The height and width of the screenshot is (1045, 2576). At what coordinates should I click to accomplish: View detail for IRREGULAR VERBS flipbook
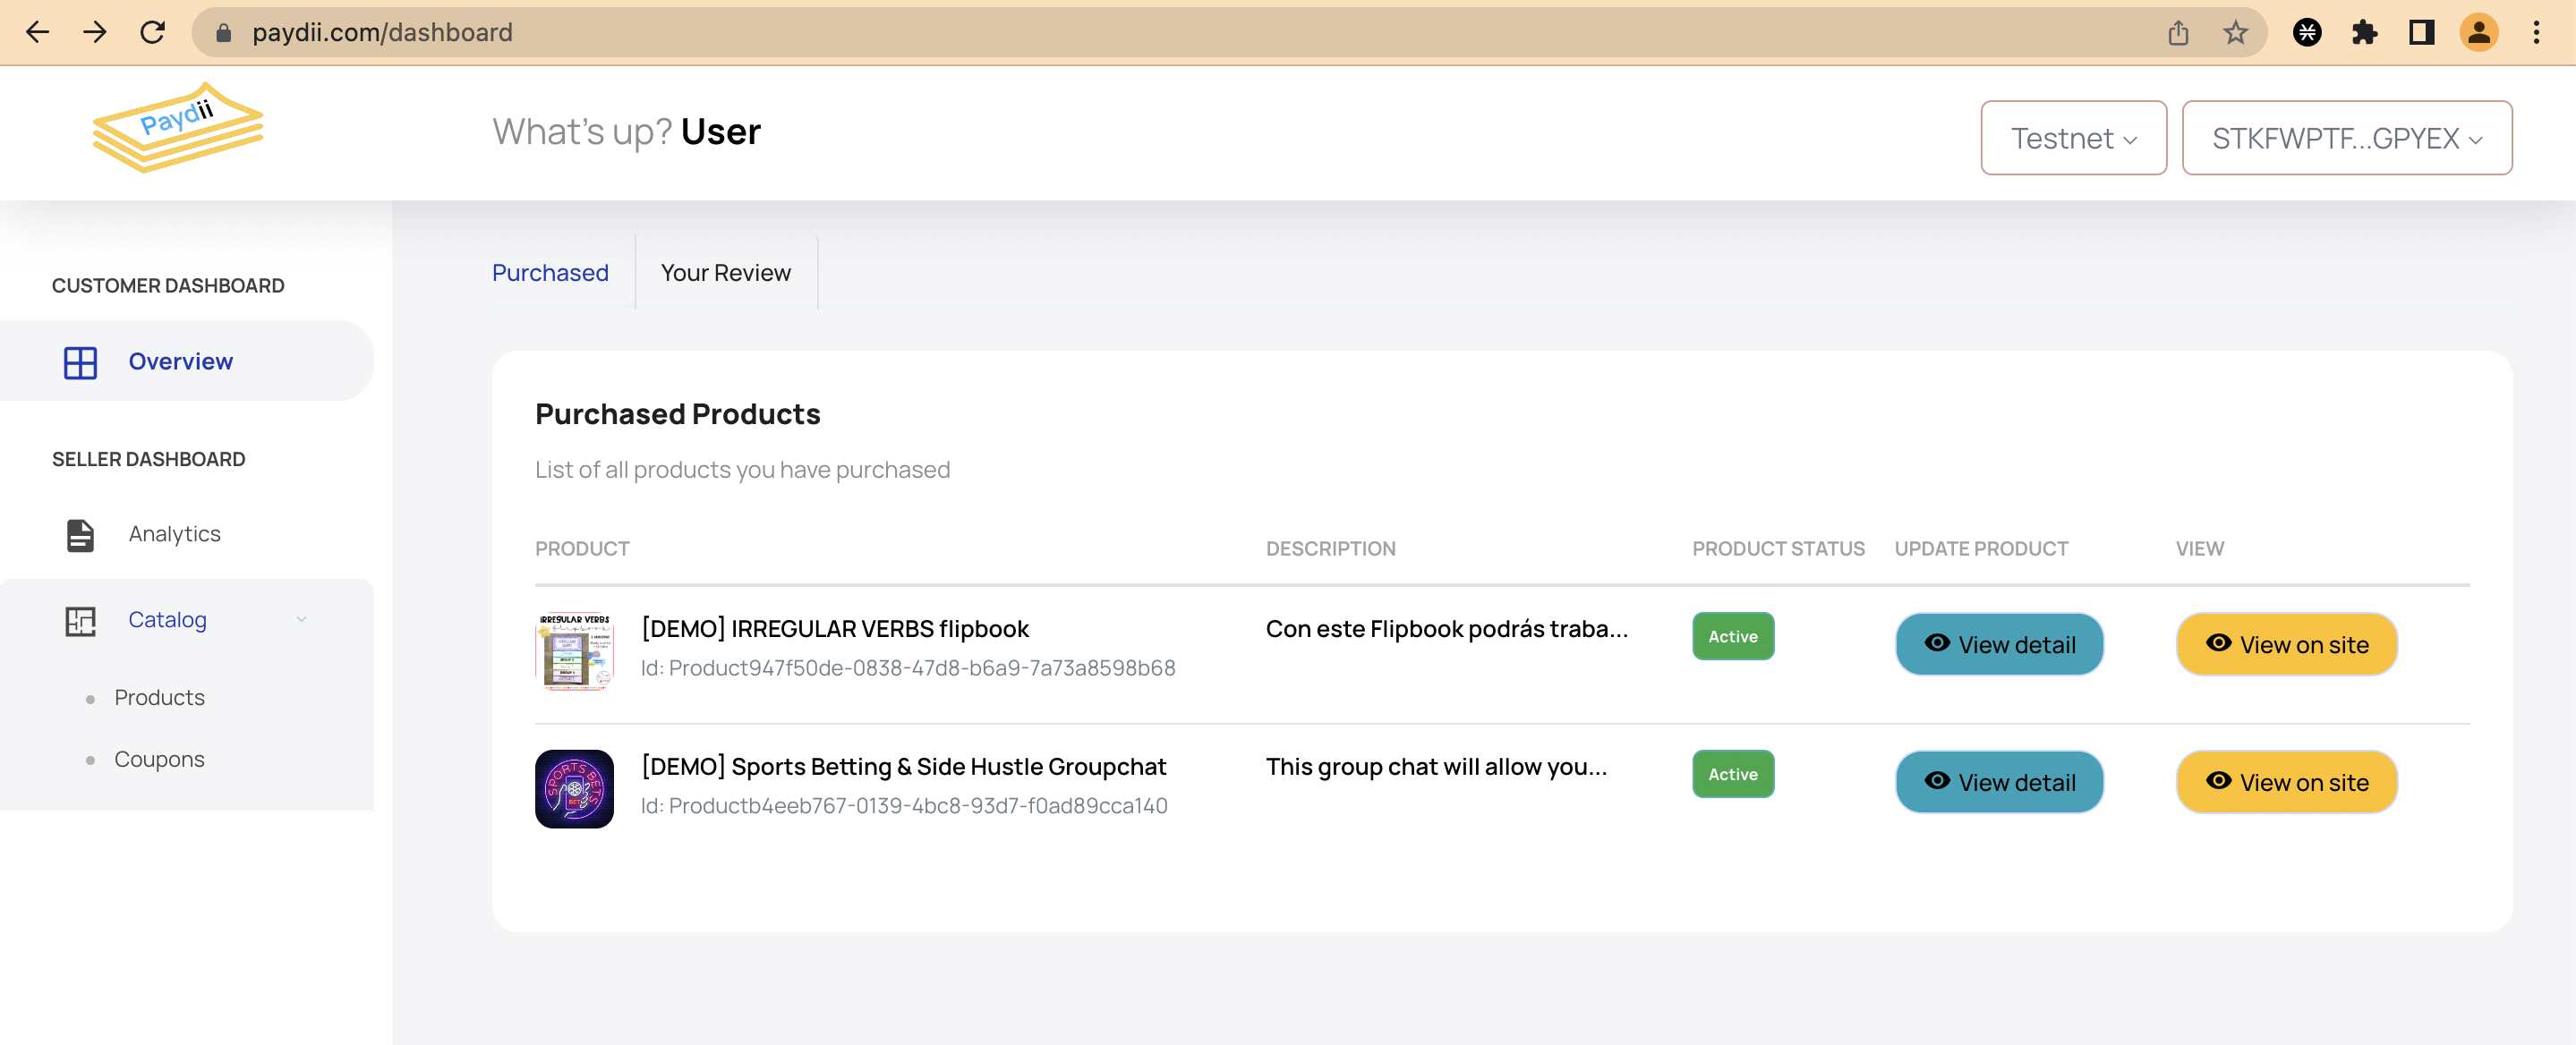(x=1999, y=645)
